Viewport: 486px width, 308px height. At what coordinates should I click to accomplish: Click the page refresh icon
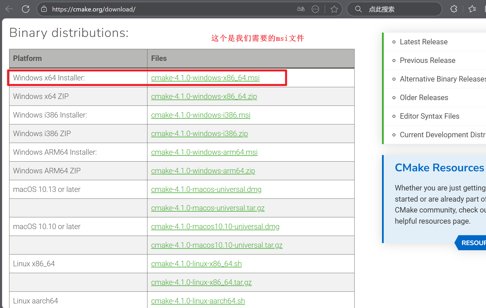25,9
